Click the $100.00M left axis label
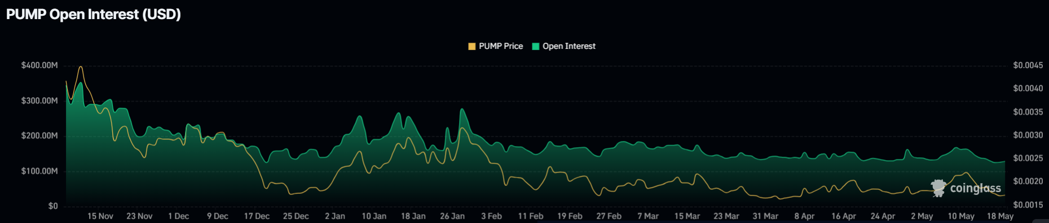 coord(39,171)
